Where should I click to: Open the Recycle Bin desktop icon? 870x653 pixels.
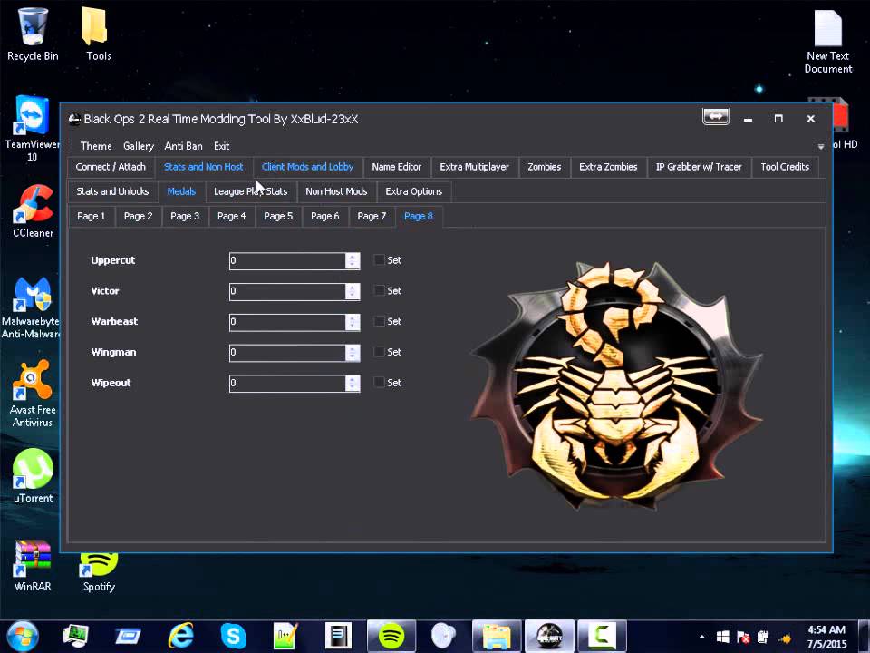(x=33, y=34)
